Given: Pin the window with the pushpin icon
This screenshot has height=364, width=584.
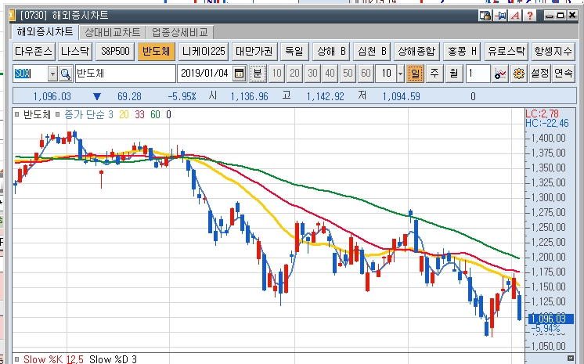Looking at the screenshot, I should coord(500,16).
